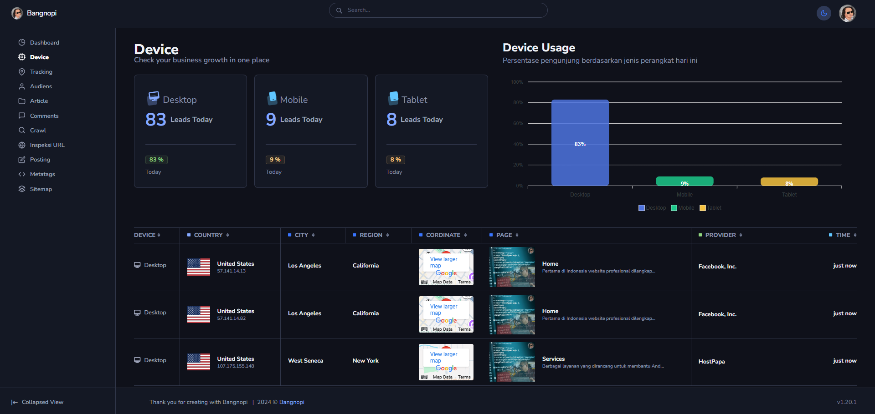This screenshot has height=414, width=875.
Task: Click the Tablet legend color swatch
Action: [702, 208]
